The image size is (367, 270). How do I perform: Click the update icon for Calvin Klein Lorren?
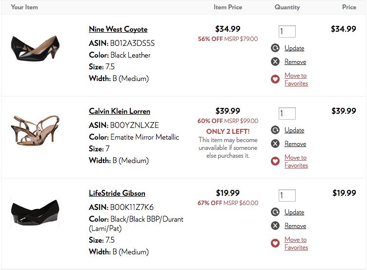point(275,130)
